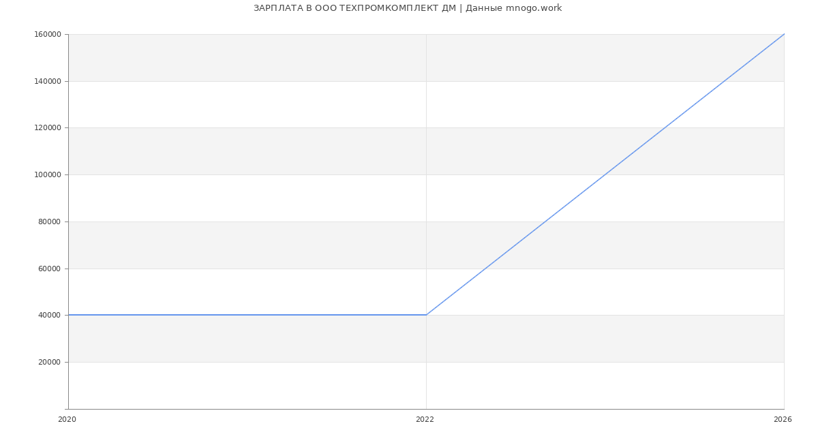Click the line's starting point at 2020

click(69, 315)
